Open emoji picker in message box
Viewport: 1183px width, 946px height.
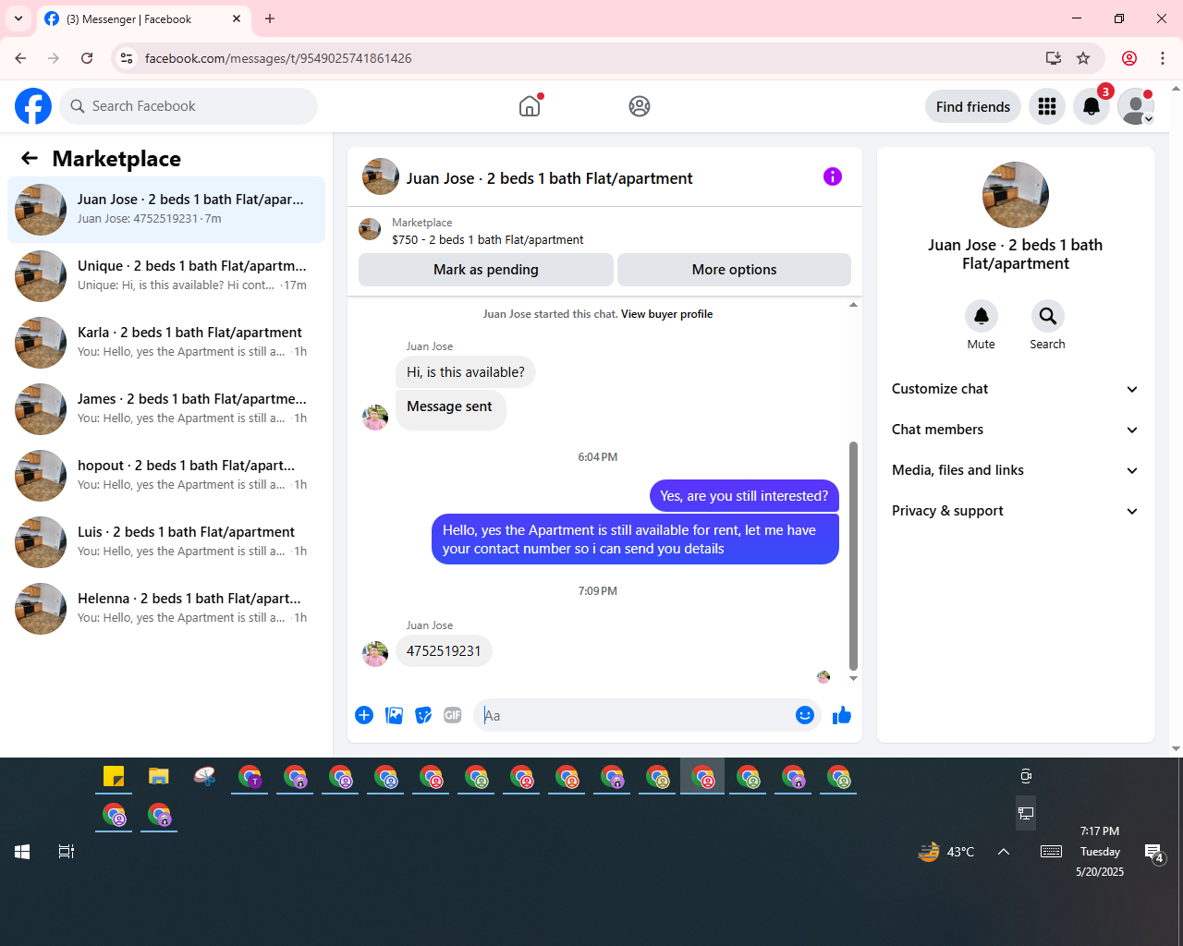click(x=805, y=715)
